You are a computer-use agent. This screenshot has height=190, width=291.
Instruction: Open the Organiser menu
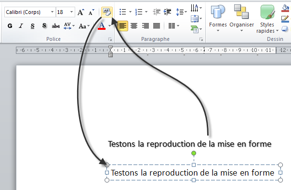242,18
